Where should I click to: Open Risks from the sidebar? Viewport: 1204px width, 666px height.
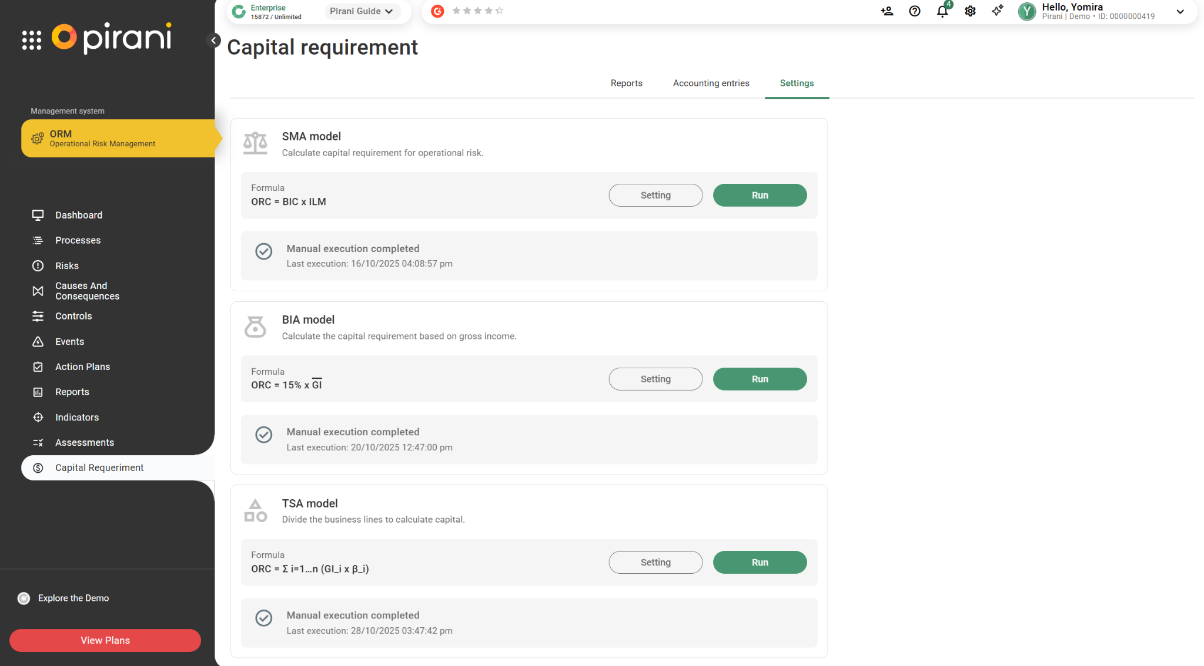click(67, 265)
